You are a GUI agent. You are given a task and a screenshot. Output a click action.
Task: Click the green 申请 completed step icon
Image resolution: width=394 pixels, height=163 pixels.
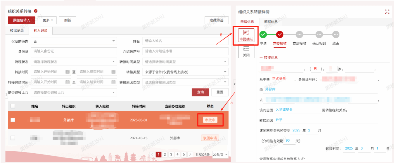[263, 35]
